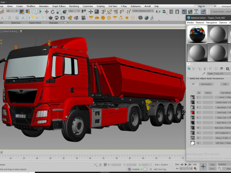Open viewport shading filter funnel menu

click(21, 31)
